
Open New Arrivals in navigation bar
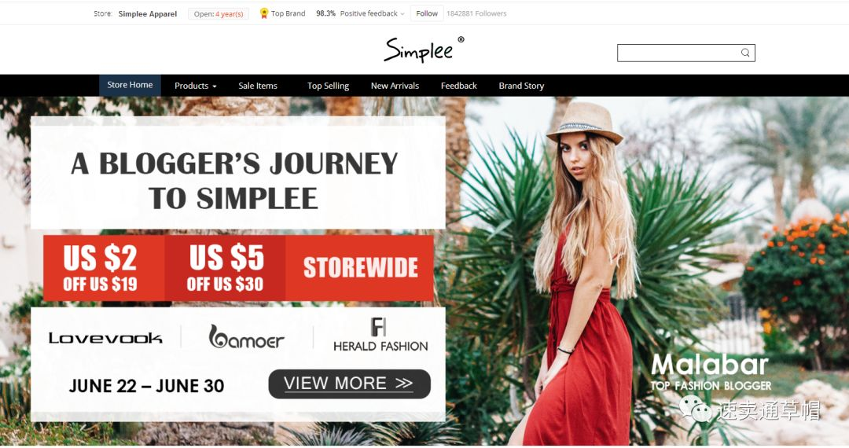pos(395,86)
